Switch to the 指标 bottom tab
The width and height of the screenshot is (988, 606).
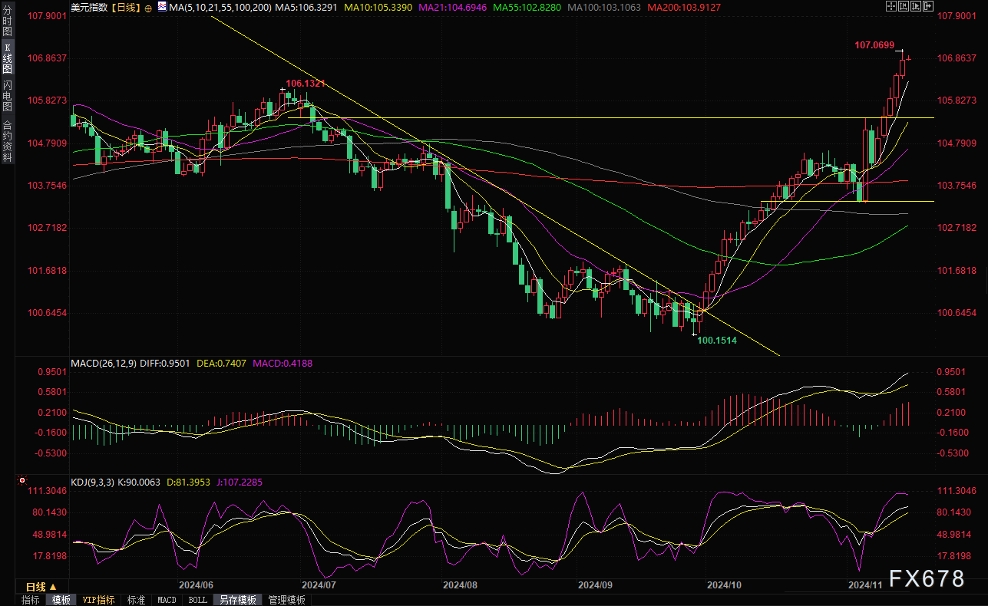pos(31,600)
